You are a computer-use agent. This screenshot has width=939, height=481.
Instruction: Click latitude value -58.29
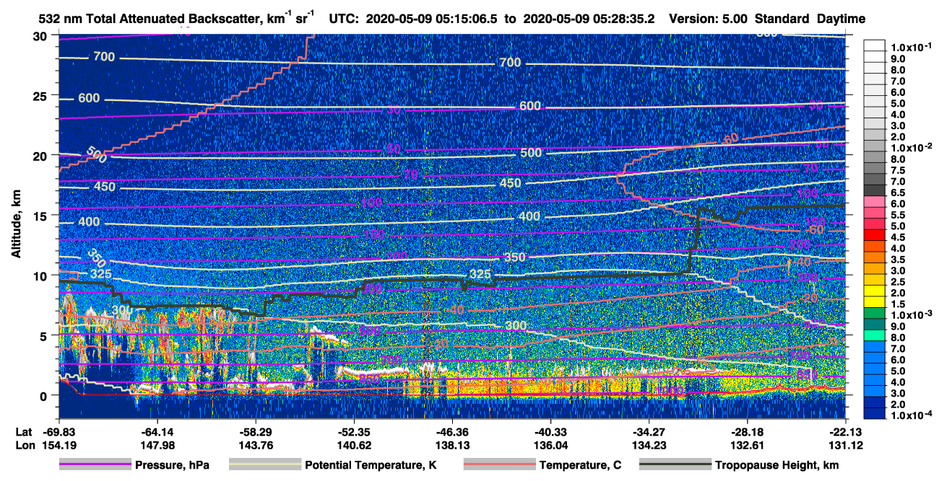coord(256,432)
